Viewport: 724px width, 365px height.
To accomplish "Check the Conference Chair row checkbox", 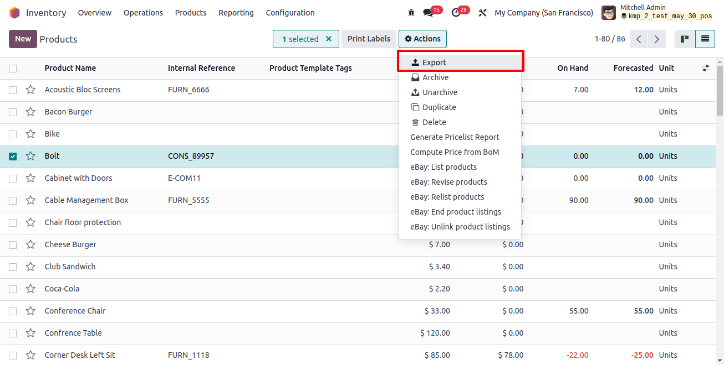I will coord(13,311).
